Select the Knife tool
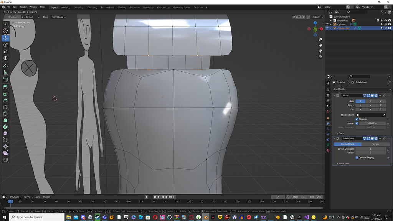Screen dimensions: 393x221 click(5, 114)
